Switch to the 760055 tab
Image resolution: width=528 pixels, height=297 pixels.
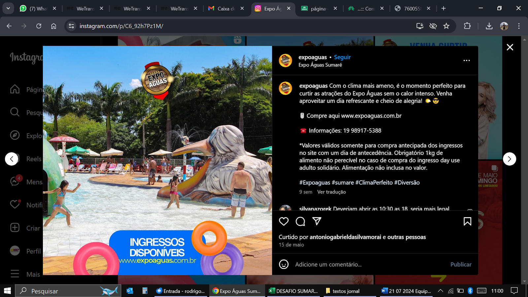tap(412, 9)
